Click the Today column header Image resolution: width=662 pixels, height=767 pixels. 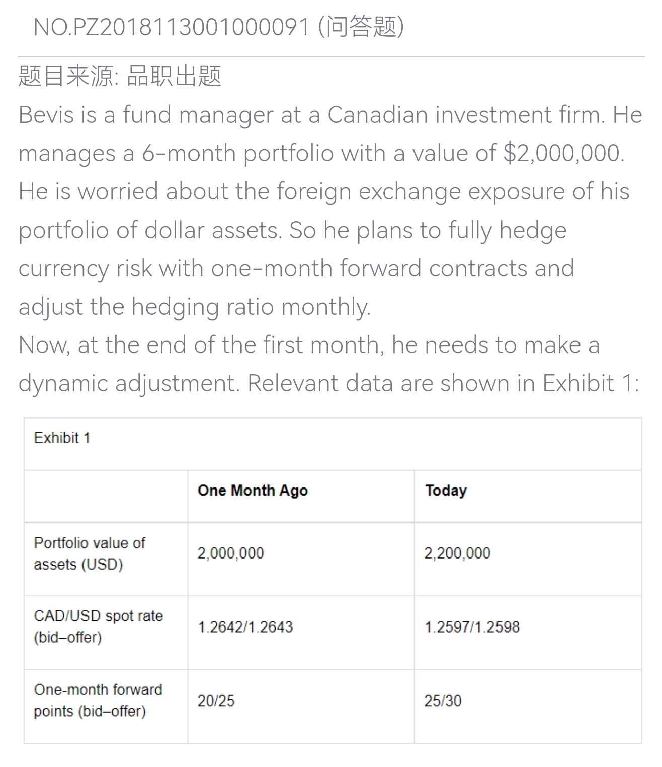click(x=446, y=491)
